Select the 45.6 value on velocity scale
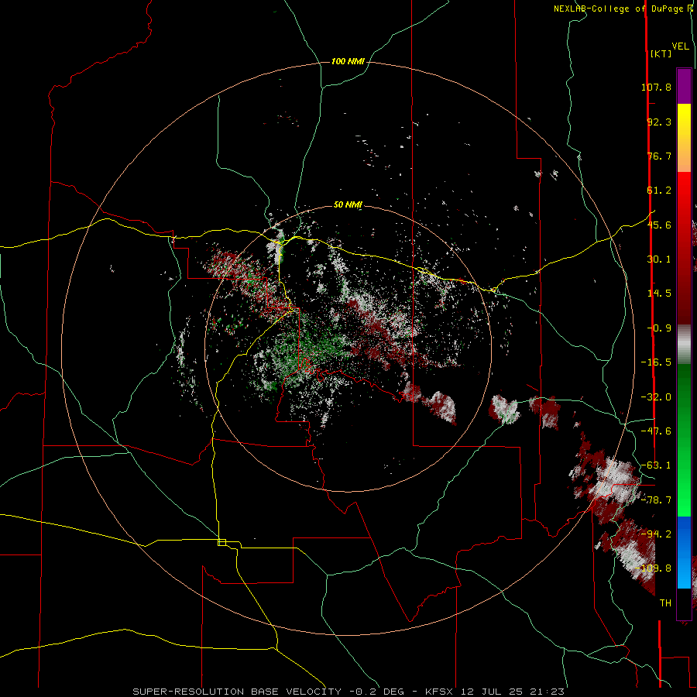697x697 pixels. (659, 225)
